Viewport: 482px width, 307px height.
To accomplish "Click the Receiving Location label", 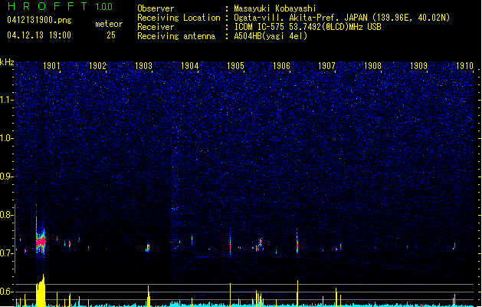I will click(179, 18).
